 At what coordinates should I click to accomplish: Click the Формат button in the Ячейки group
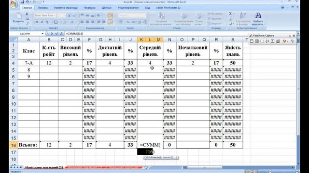[215, 24]
